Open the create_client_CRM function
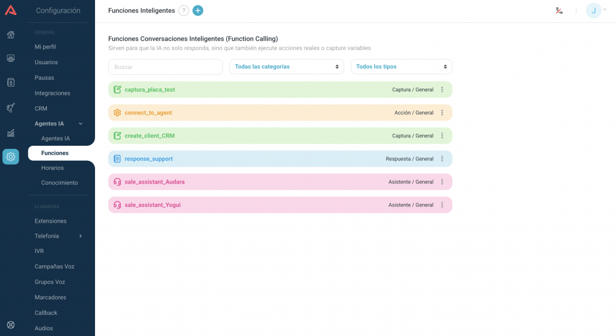This screenshot has height=336, width=616. 149,136
